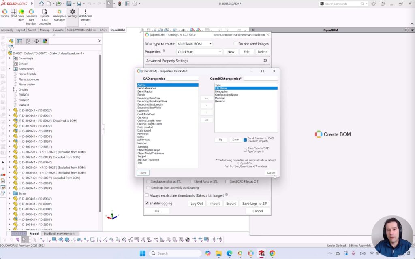Select the DimXpertManager crosshair tab
415x259 pixels.
click(36, 41)
